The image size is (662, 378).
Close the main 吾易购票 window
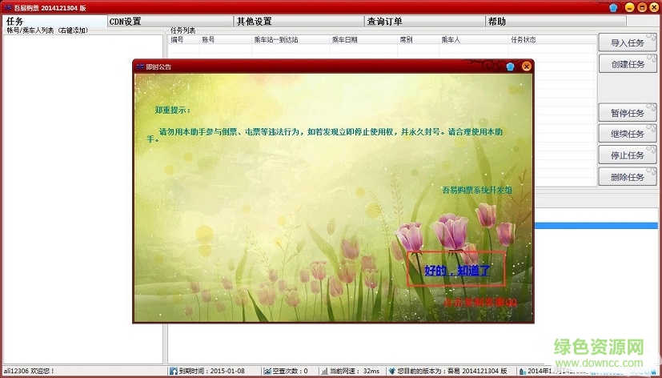coord(654,7)
